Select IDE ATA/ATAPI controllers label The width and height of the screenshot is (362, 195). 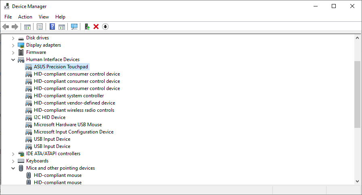coord(53,154)
